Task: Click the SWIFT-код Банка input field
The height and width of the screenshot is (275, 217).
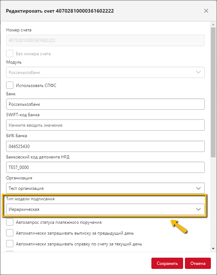Action: [105, 125]
